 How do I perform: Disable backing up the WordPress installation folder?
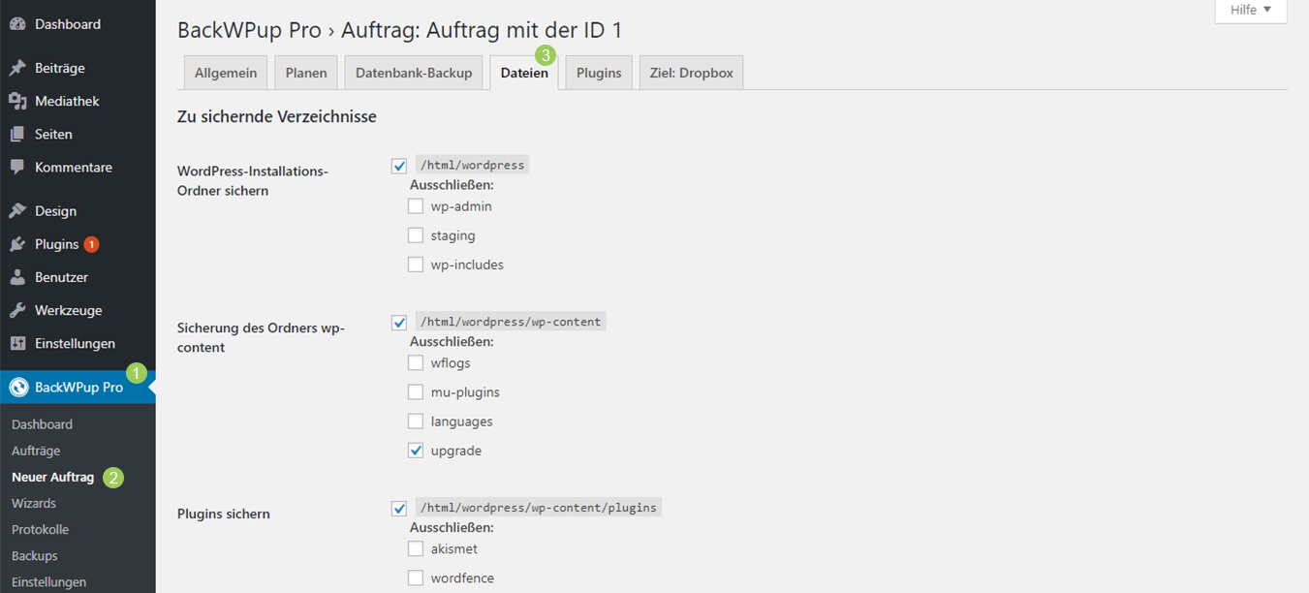coord(399,165)
